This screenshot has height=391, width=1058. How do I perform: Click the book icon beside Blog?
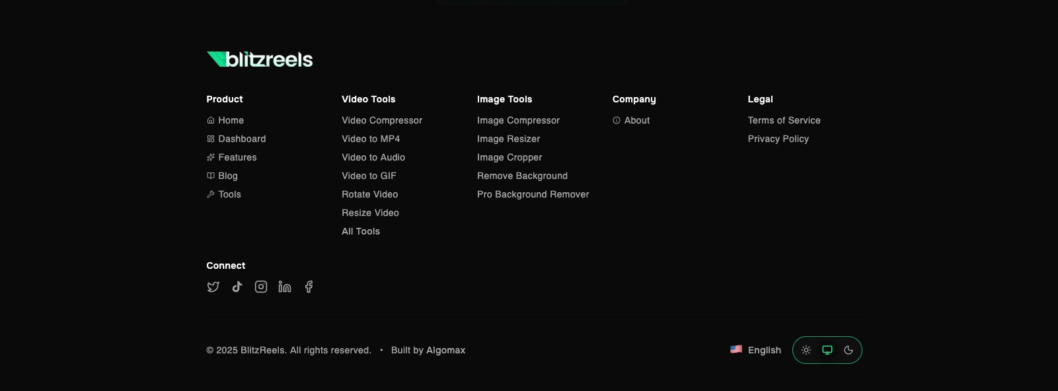pyautogui.click(x=211, y=176)
